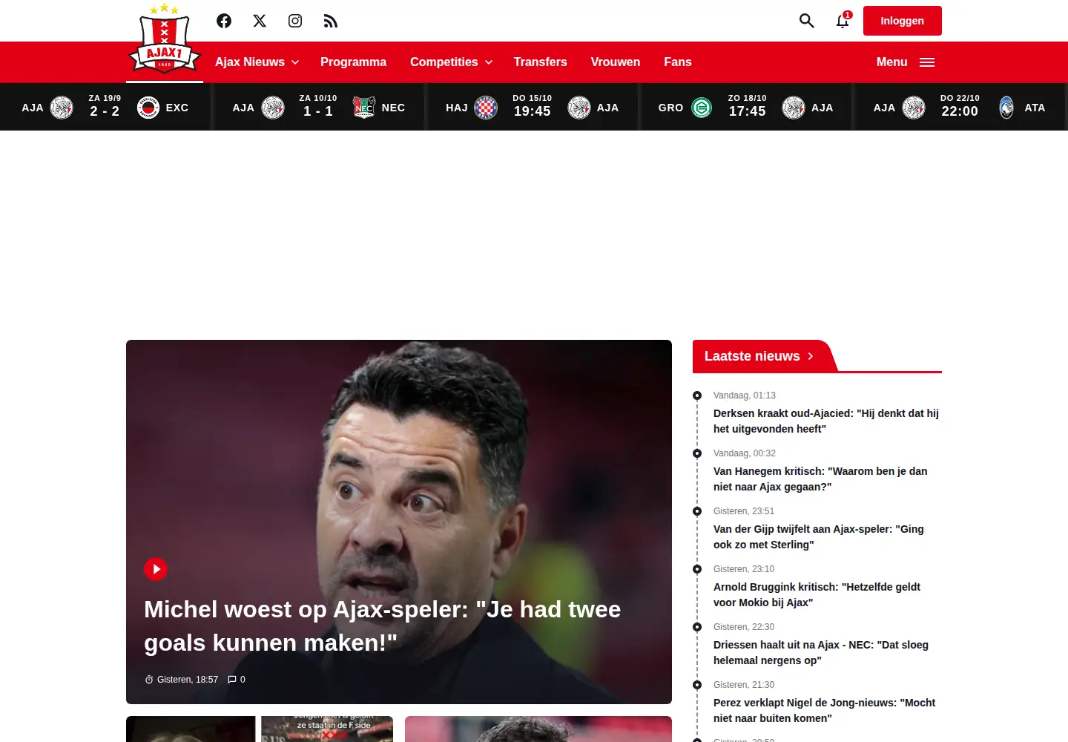The width and height of the screenshot is (1068, 742).
Task: Open the RSS feed icon
Action: 331,21
